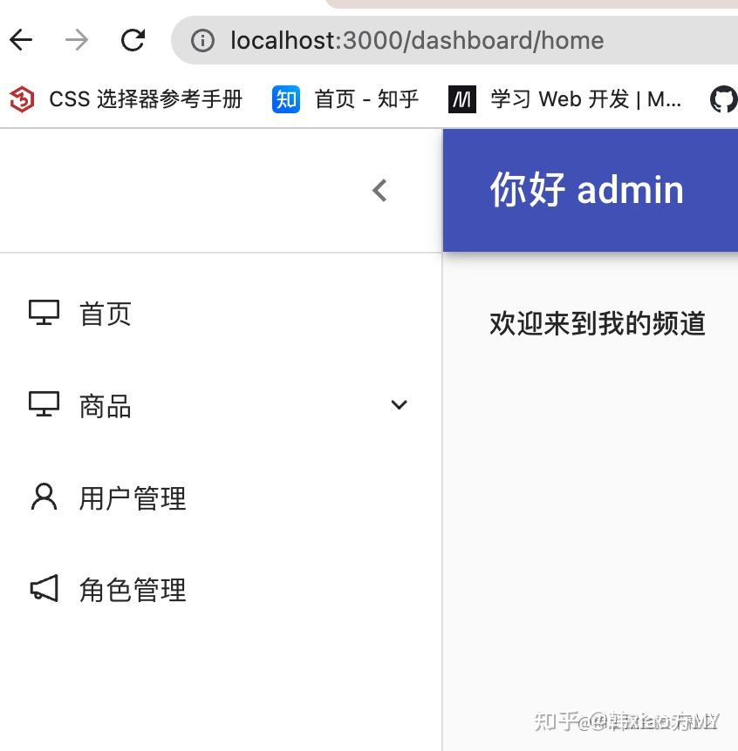The width and height of the screenshot is (738, 751).
Task: Open 角色管理 in the sidebar
Action: [221, 589]
